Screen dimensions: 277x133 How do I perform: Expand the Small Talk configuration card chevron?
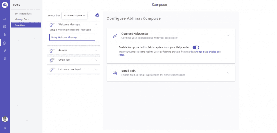point(228,73)
